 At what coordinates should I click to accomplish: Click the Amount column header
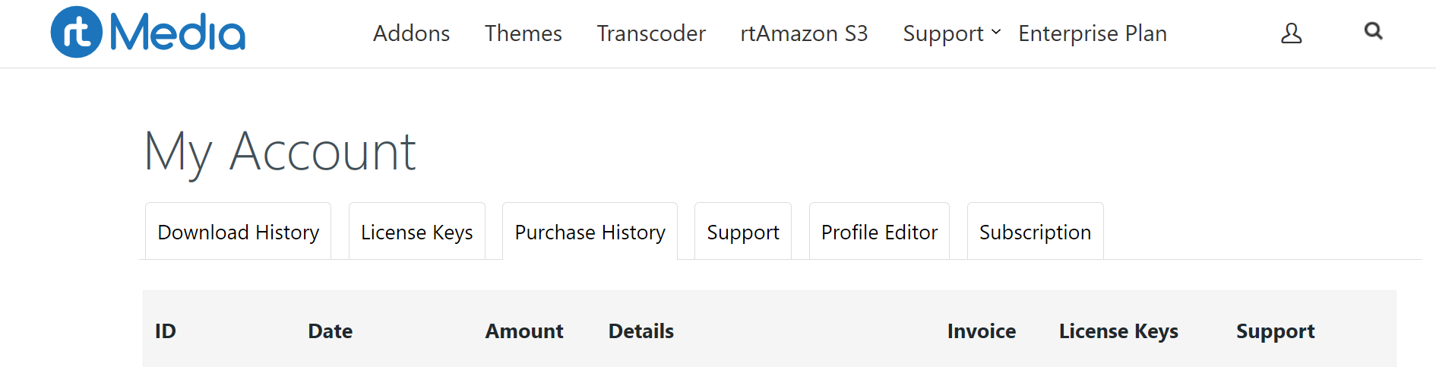524,331
